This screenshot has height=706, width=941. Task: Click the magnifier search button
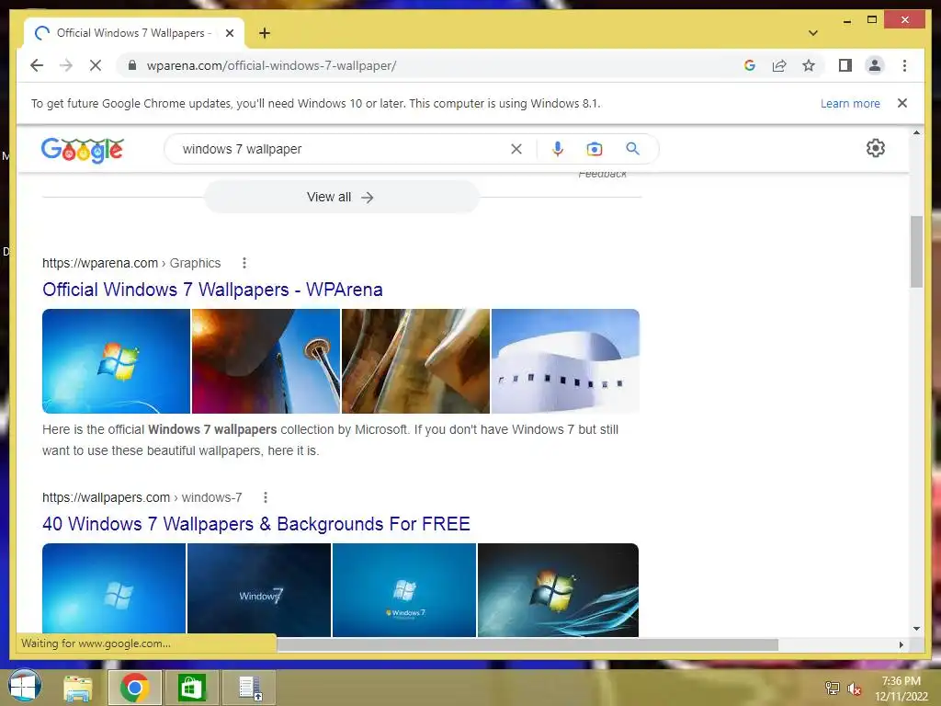tap(632, 148)
